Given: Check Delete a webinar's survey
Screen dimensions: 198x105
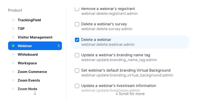Looking at the screenshot, I should click(x=77, y=24).
